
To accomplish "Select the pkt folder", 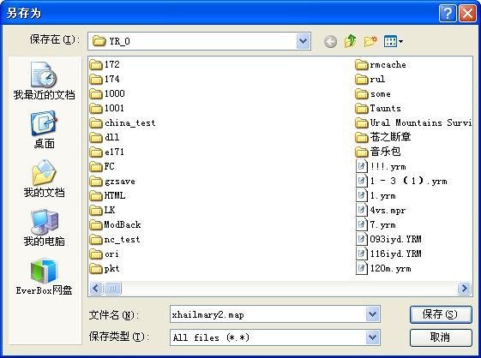I will tap(105, 269).
